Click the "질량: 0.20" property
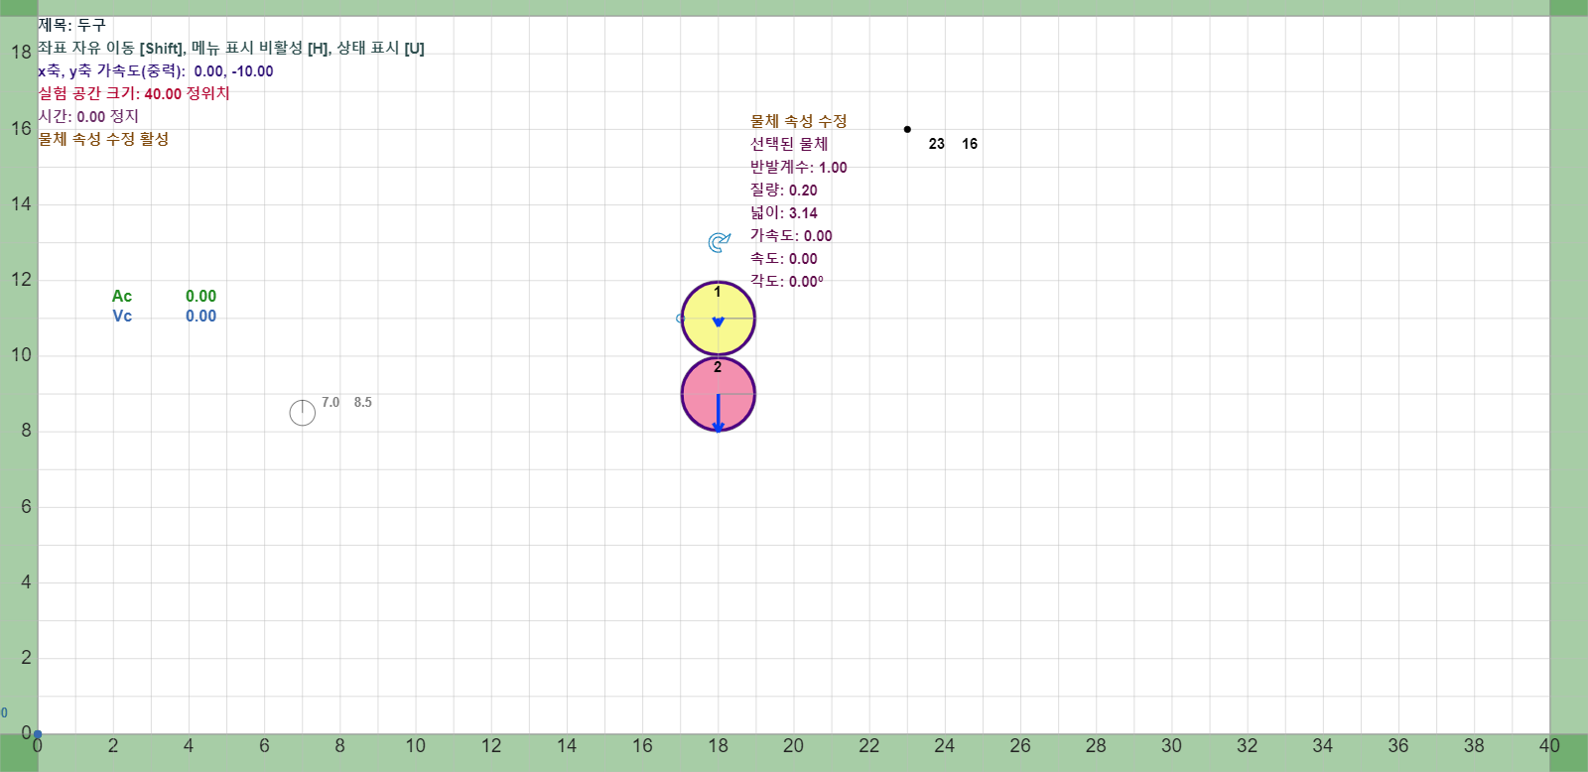1588x772 pixels. (784, 190)
